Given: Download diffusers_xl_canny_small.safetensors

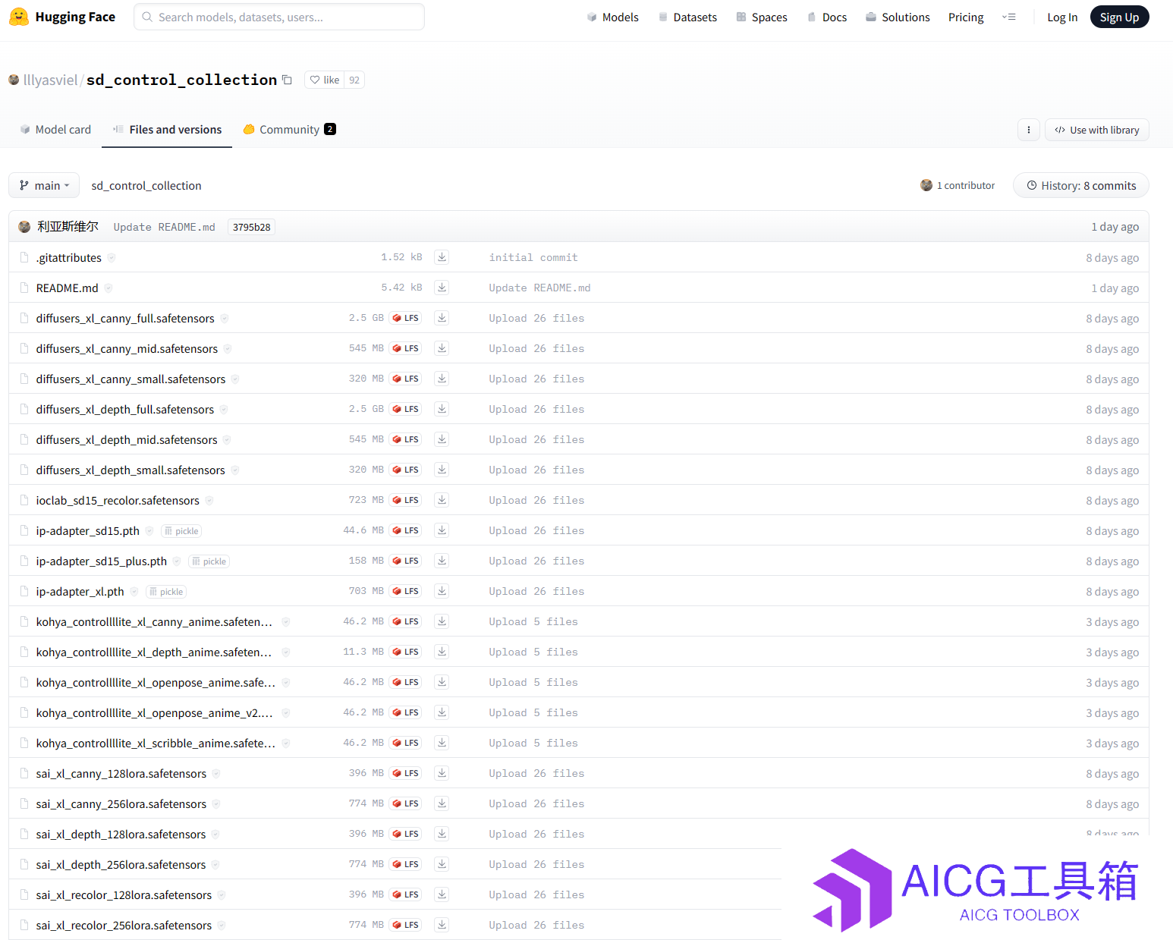Looking at the screenshot, I should (442, 379).
